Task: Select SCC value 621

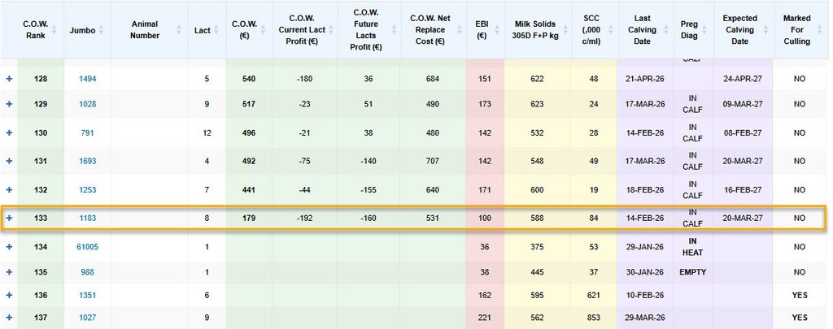Action: coord(594,295)
